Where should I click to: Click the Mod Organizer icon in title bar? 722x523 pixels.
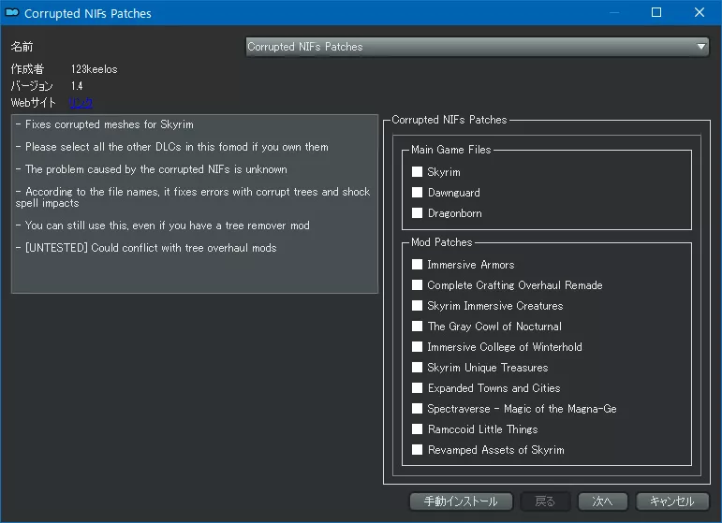click(x=12, y=13)
